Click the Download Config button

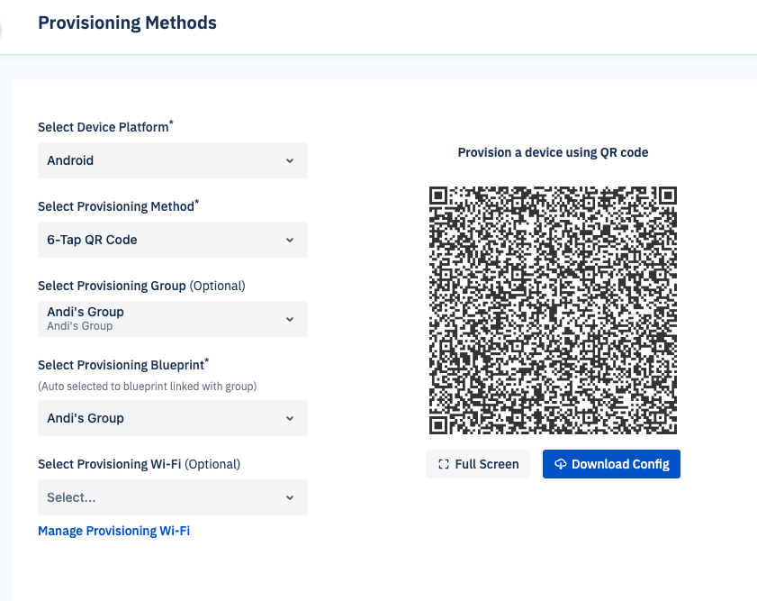611,464
